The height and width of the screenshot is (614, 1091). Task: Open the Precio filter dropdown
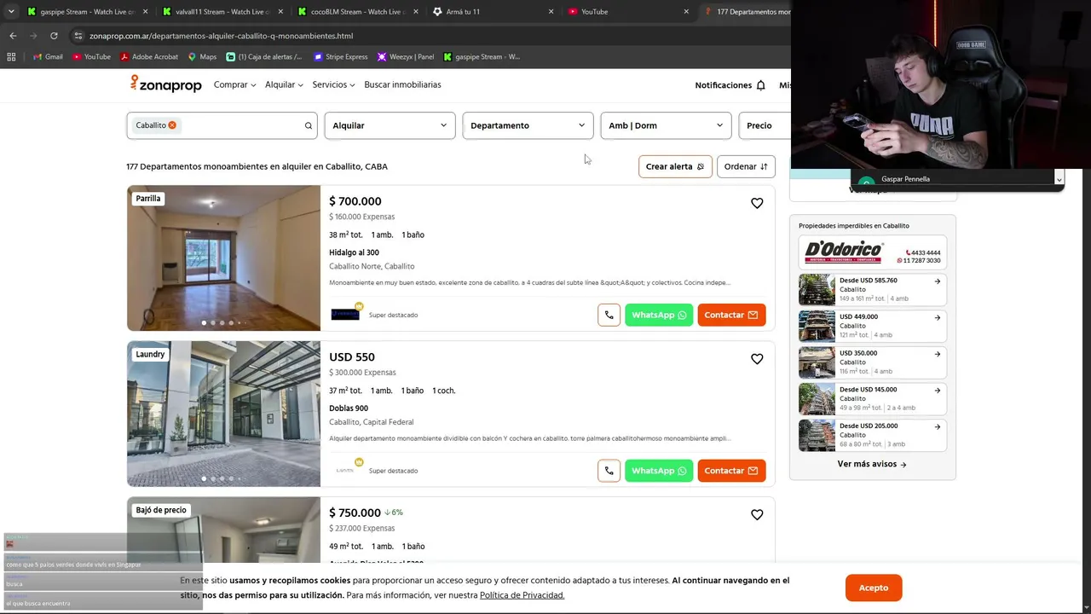point(765,125)
